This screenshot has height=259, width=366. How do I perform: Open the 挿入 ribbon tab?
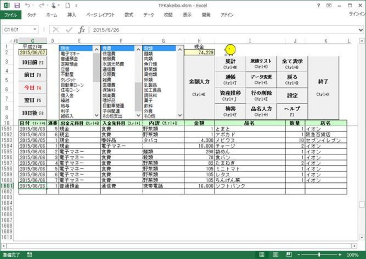pos(72,15)
